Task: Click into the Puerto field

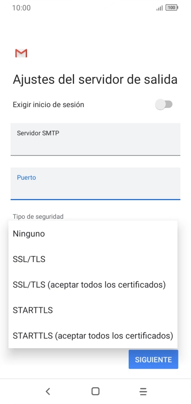Action: click(95, 183)
